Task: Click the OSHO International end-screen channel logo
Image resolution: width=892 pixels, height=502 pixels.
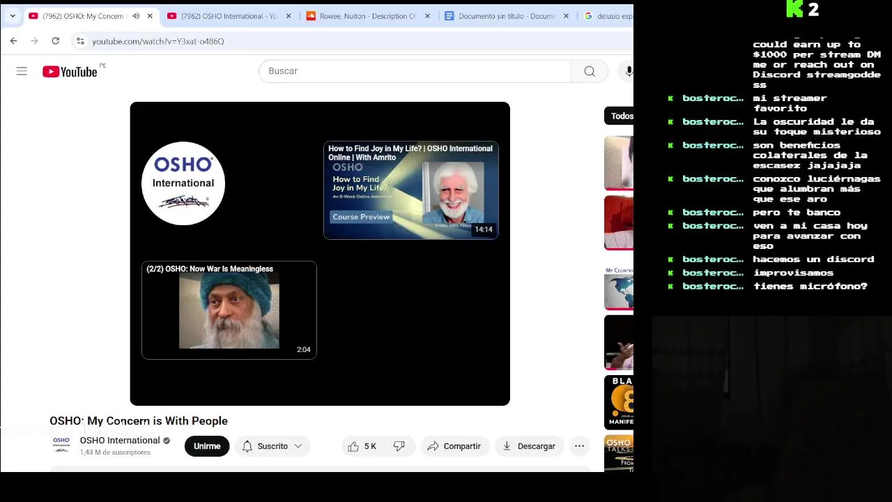Action: pyautogui.click(x=183, y=183)
